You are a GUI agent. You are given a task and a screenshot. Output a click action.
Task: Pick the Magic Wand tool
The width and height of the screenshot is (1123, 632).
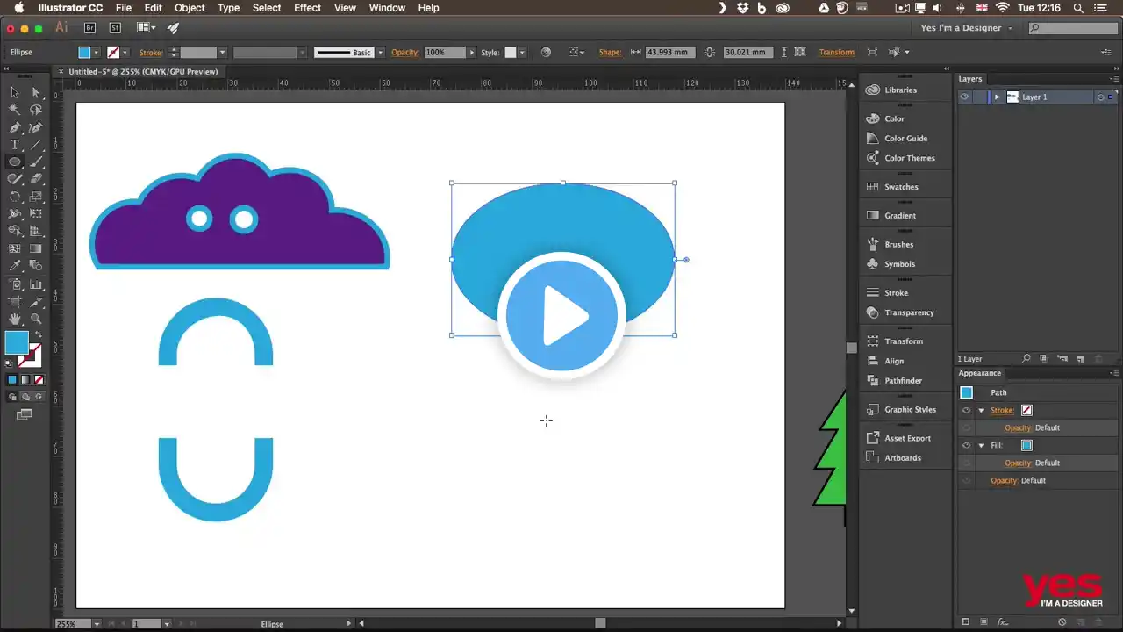click(15, 110)
